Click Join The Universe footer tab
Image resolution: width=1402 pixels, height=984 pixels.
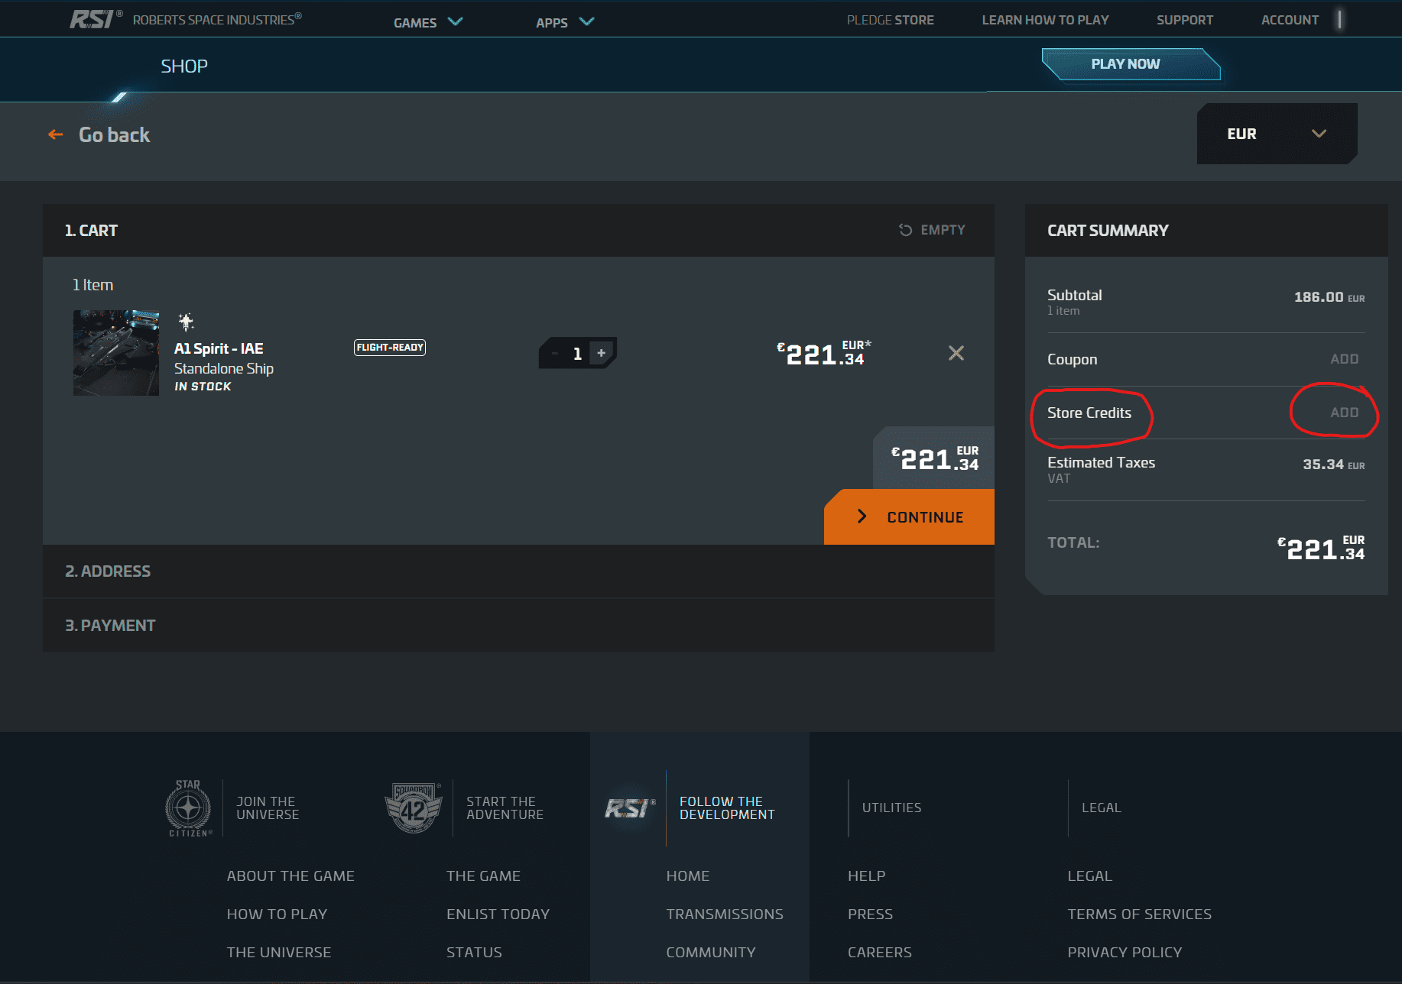[x=268, y=808]
